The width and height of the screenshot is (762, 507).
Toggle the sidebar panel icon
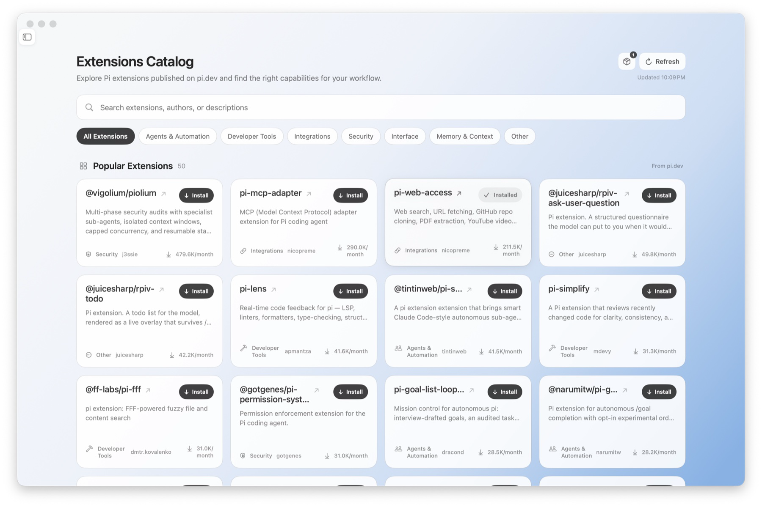pyautogui.click(x=27, y=37)
